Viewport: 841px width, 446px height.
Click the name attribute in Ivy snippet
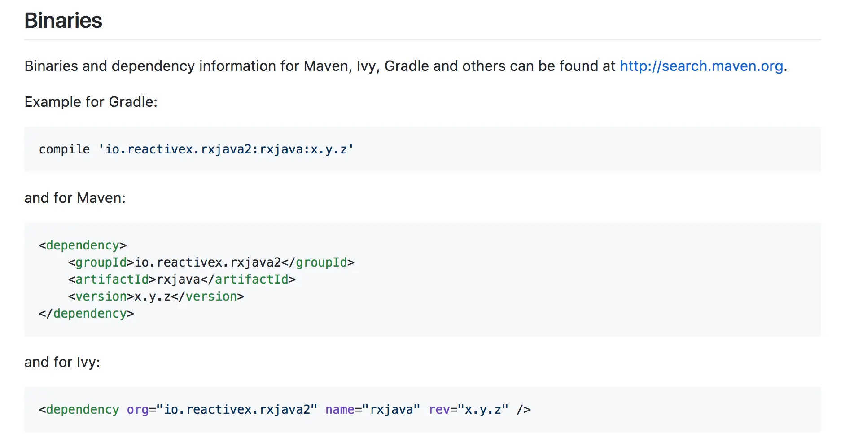click(x=340, y=409)
